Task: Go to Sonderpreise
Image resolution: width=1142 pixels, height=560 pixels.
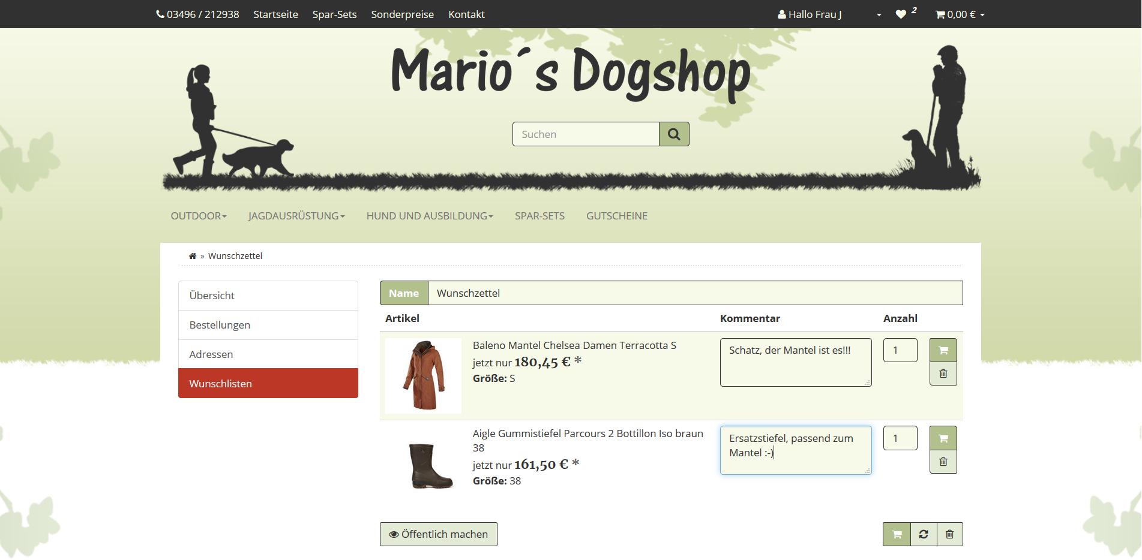Action: tap(402, 14)
